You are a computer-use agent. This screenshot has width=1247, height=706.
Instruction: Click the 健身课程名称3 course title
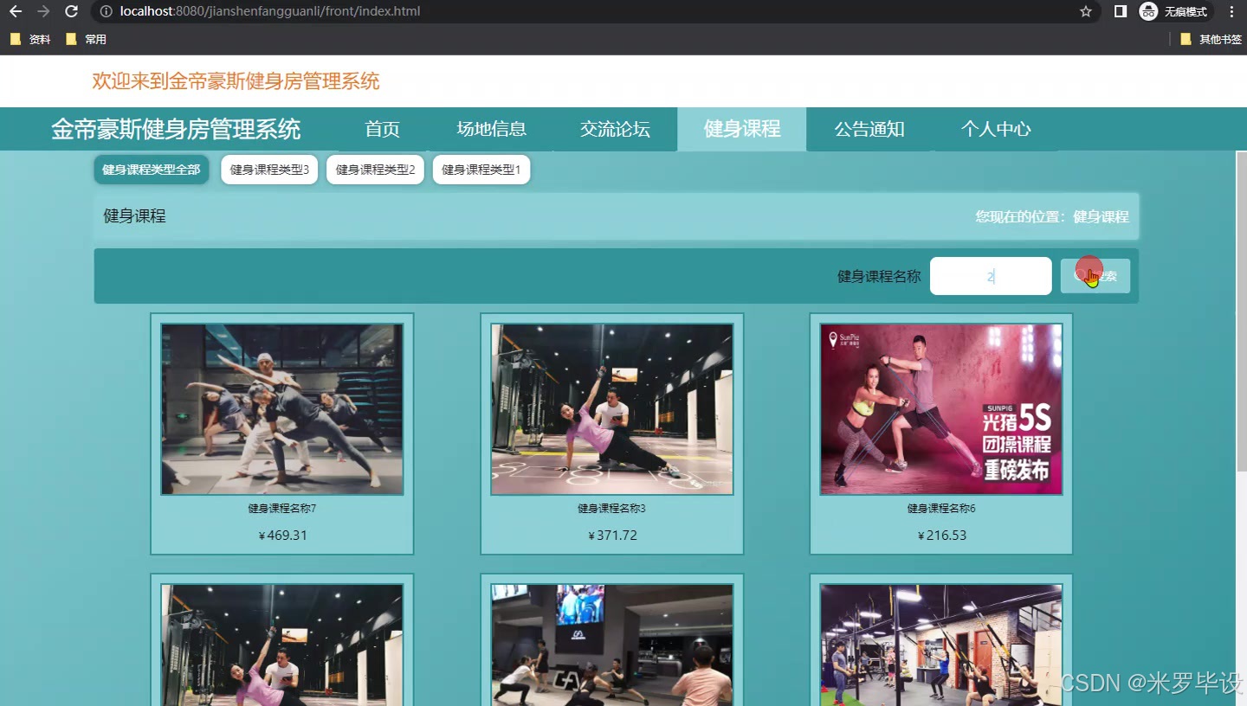click(612, 509)
